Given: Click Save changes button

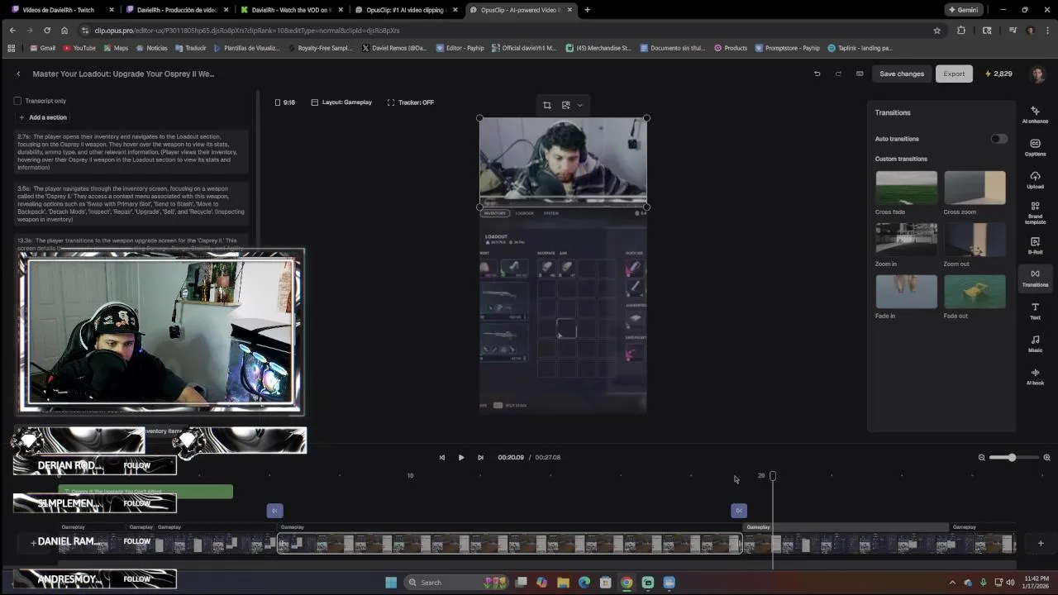Looking at the screenshot, I should point(902,74).
